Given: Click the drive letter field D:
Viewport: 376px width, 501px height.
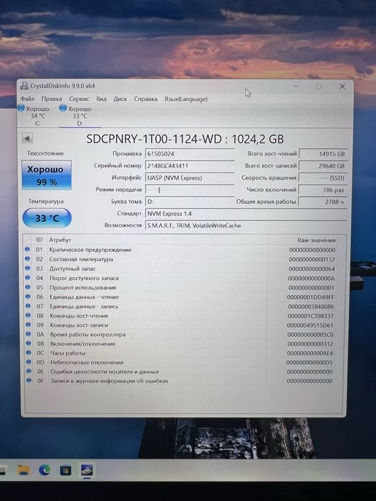Looking at the screenshot, I should (190, 202).
